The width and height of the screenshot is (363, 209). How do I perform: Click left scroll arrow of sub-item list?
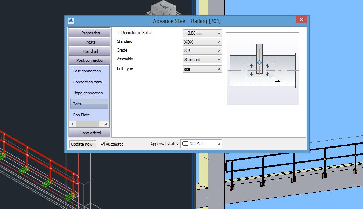tap(72, 124)
